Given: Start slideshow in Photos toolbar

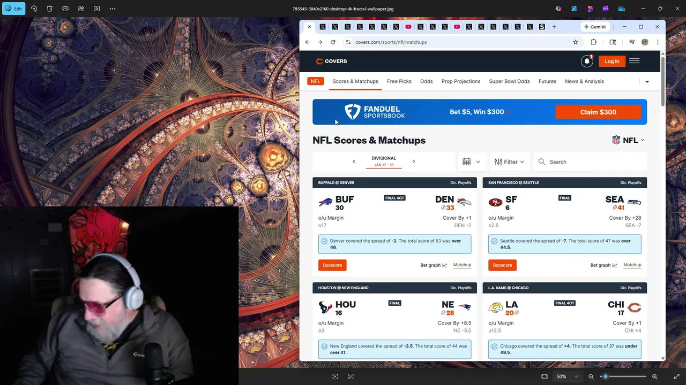Looking at the screenshot, I should [96, 9].
